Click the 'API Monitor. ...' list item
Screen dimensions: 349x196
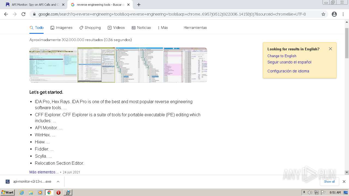(x=49, y=128)
